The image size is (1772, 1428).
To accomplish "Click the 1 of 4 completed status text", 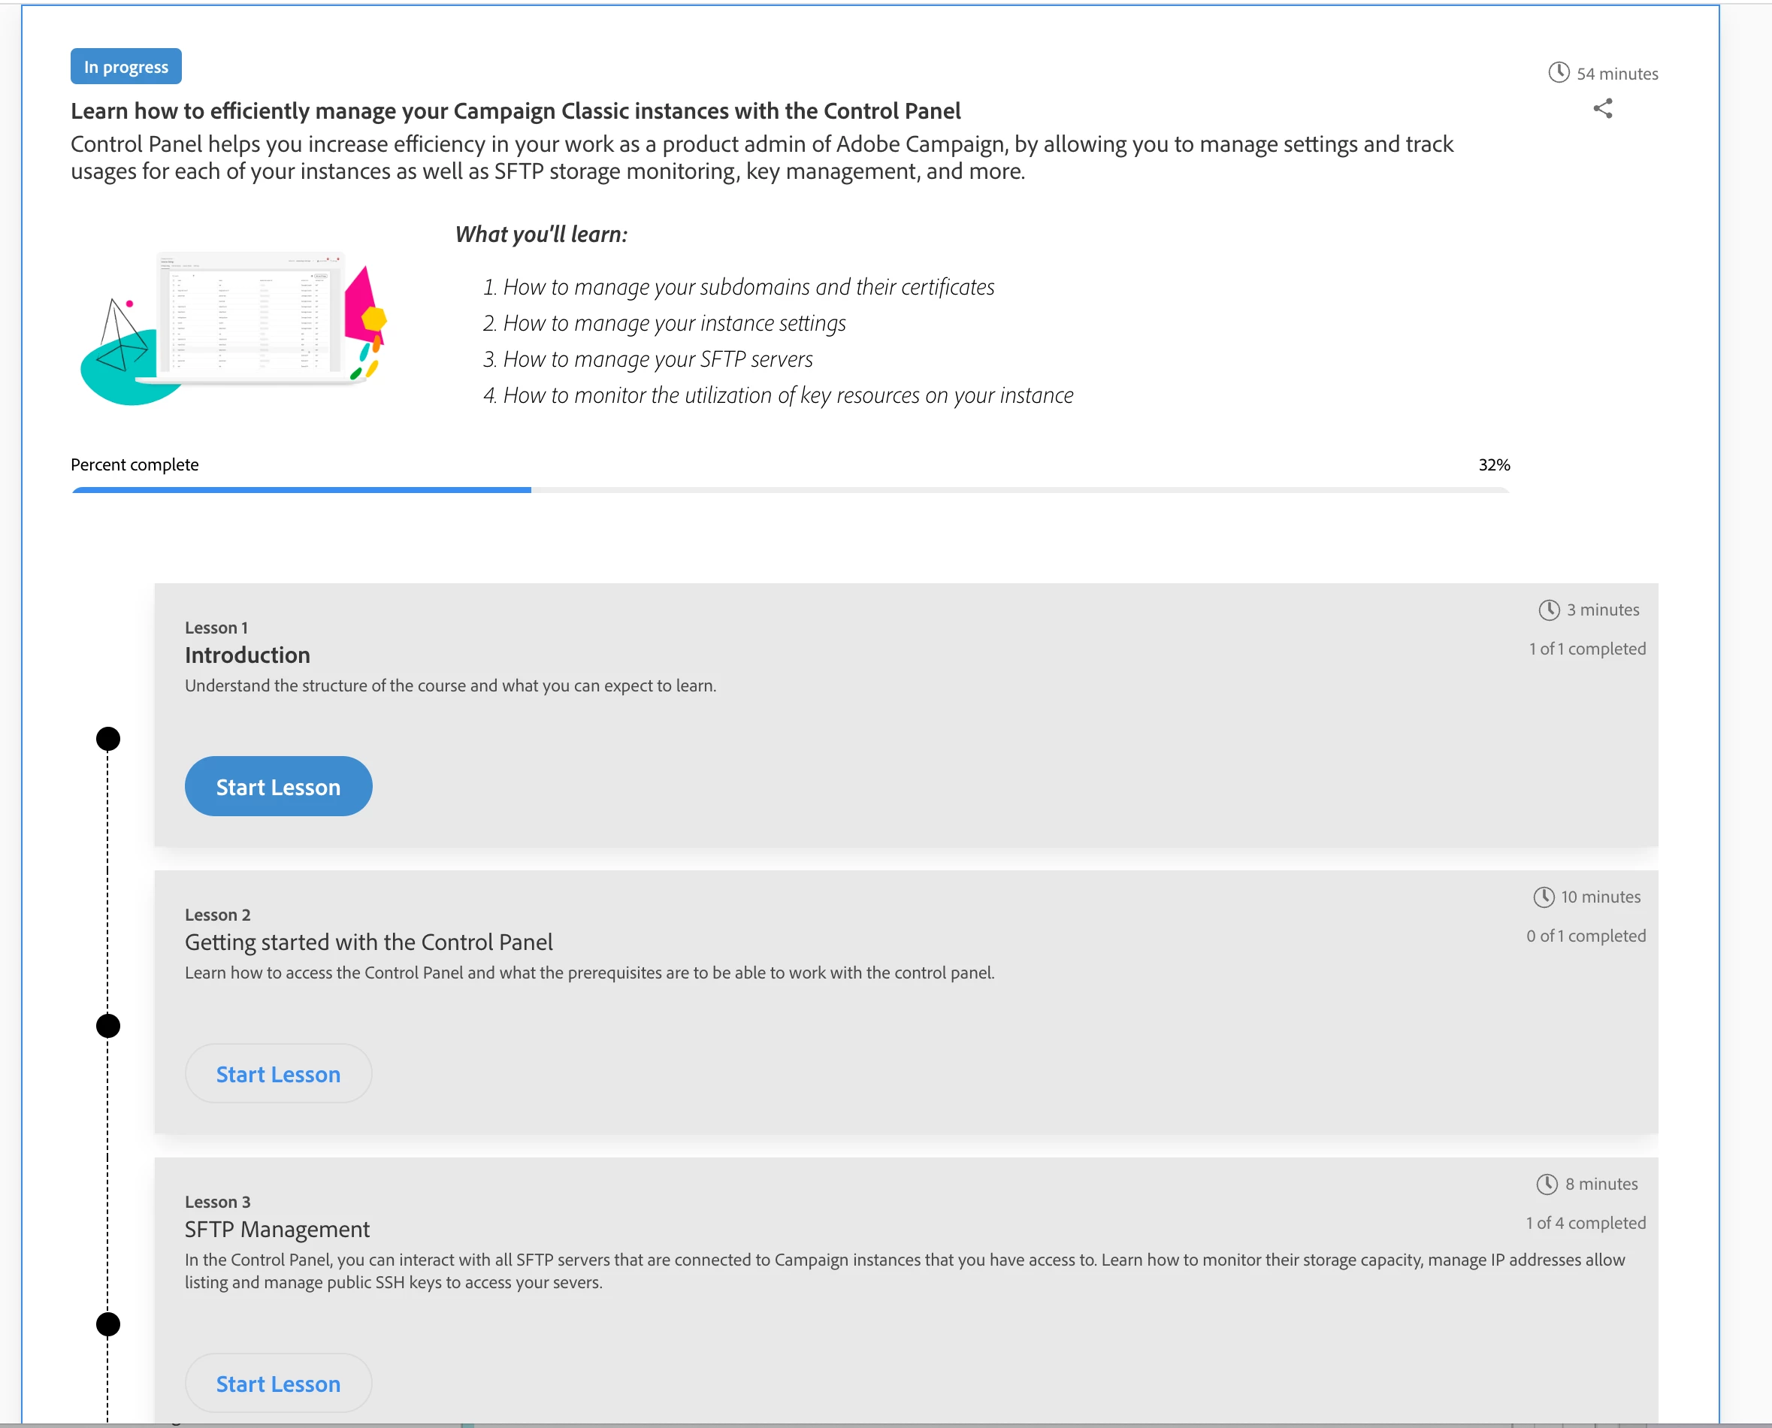I will coord(1586,1223).
